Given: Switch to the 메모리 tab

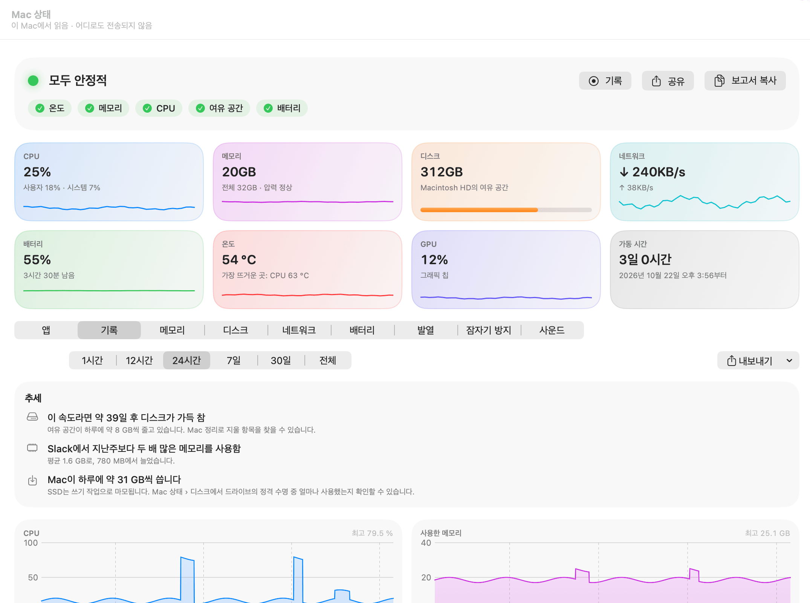Looking at the screenshot, I should (x=173, y=330).
